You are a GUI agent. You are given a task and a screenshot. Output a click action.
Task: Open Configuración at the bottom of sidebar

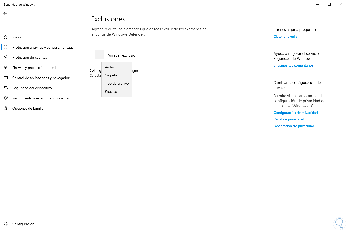[x=23, y=224]
